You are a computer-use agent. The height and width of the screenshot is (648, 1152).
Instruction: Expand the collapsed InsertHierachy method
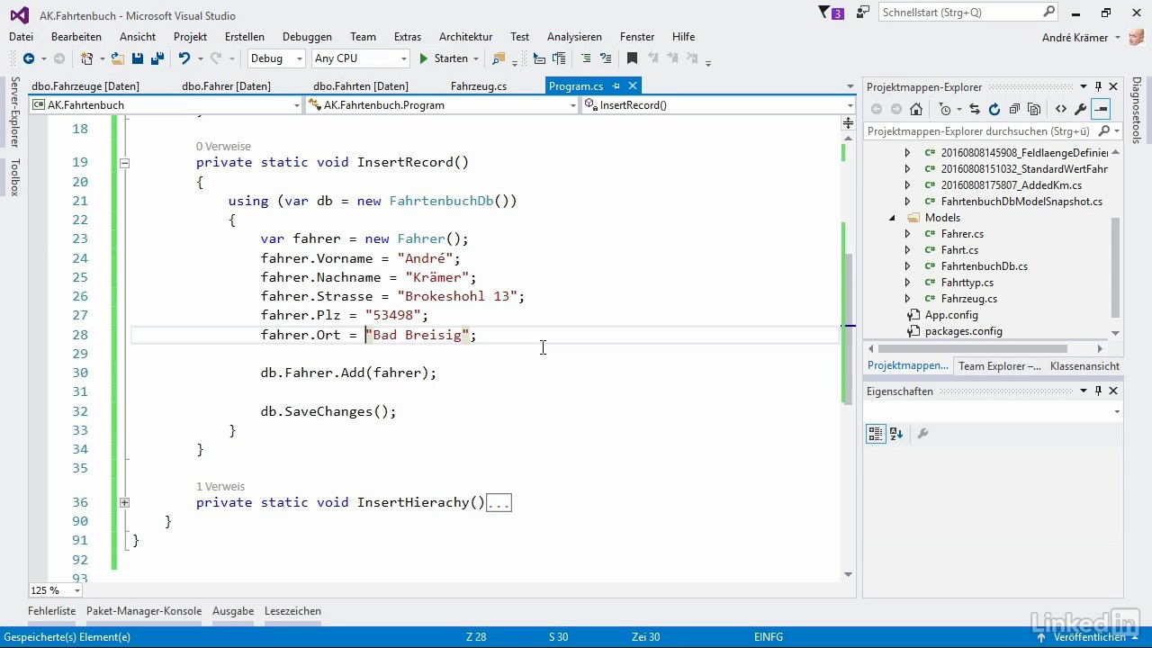click(x=124, y=503)
